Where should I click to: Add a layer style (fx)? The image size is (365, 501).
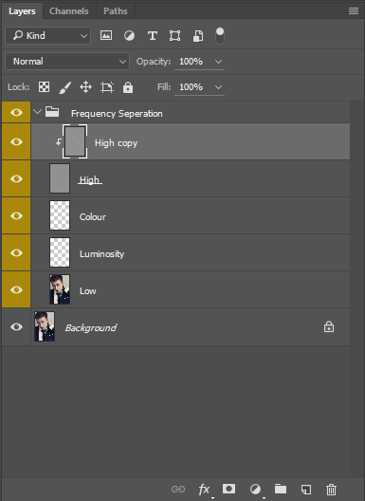[204, 490]
